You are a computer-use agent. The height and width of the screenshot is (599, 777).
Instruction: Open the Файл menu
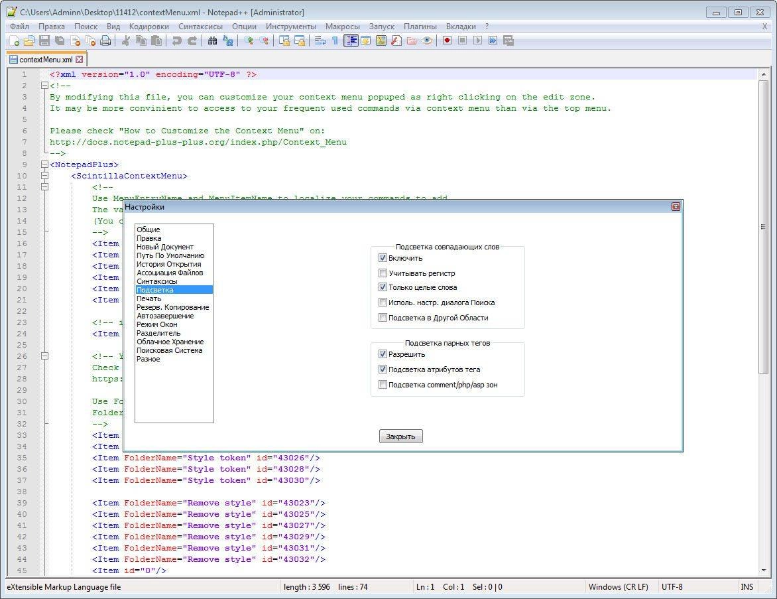[x=19, y=27]
